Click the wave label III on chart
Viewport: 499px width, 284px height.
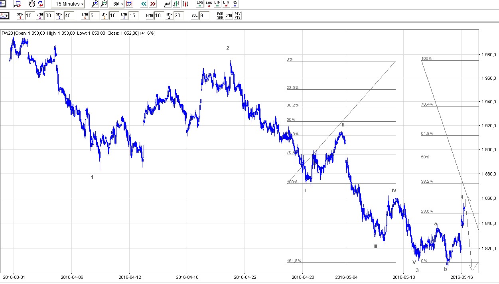375,246
